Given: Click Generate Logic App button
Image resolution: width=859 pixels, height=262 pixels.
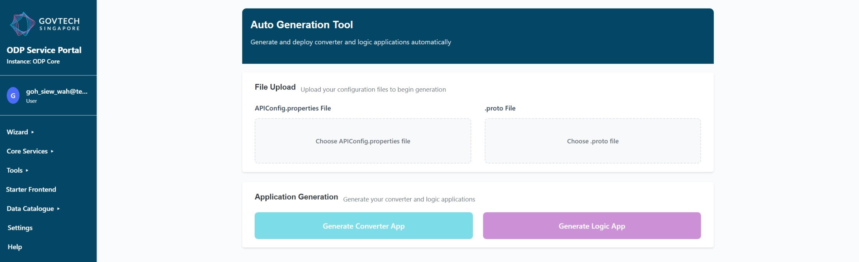Looking at the screenshot, I should [x=592, y=226].
